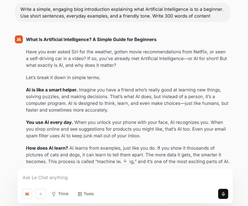This screenshot has height=206, width=248.
Task: Click the Mistral logo avatar beside the response heading
Action: pyautogui.click(x=19, y=39)
